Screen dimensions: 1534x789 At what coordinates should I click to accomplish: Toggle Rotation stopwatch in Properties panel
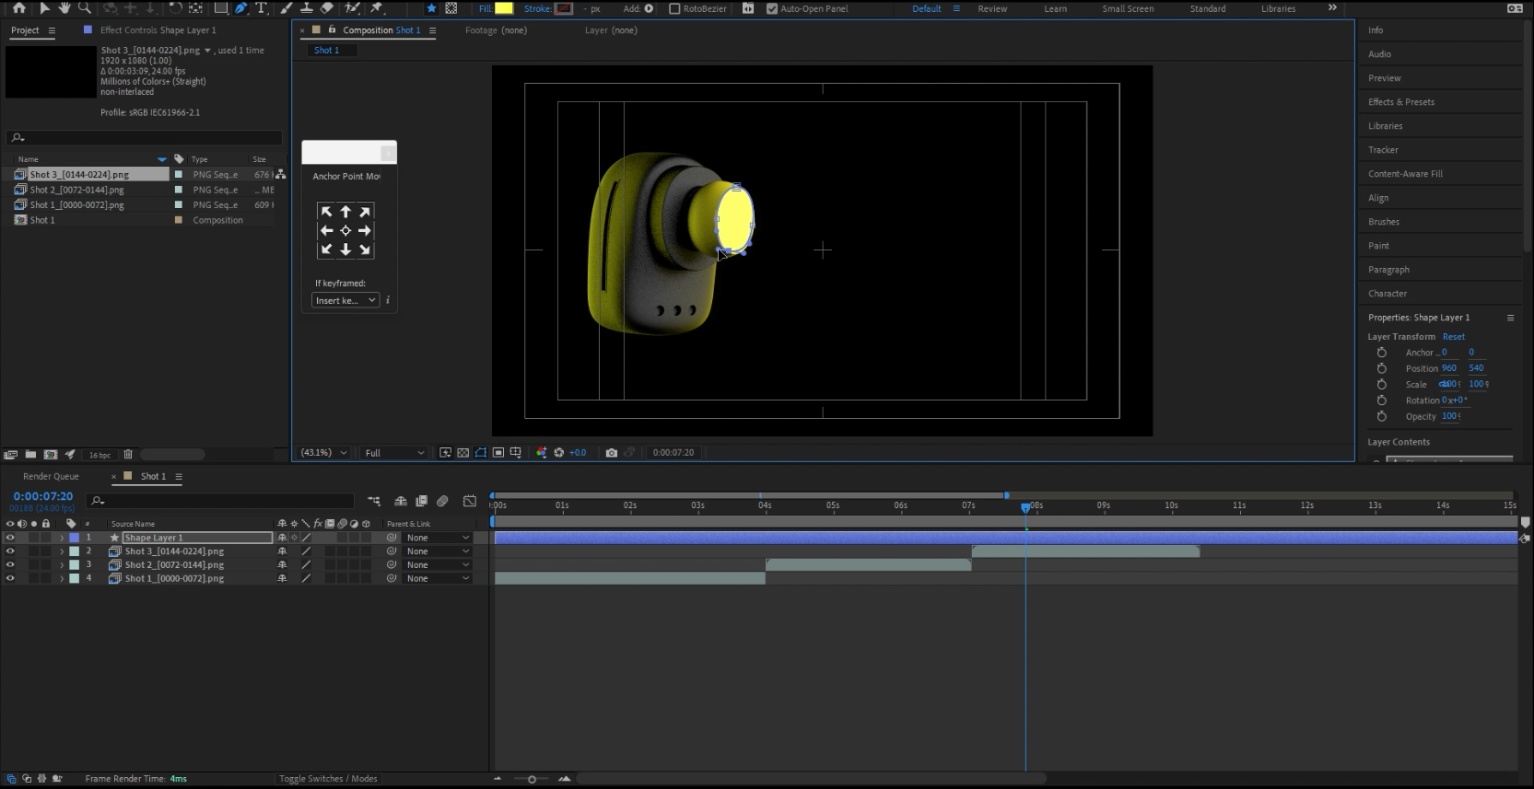1381,400
